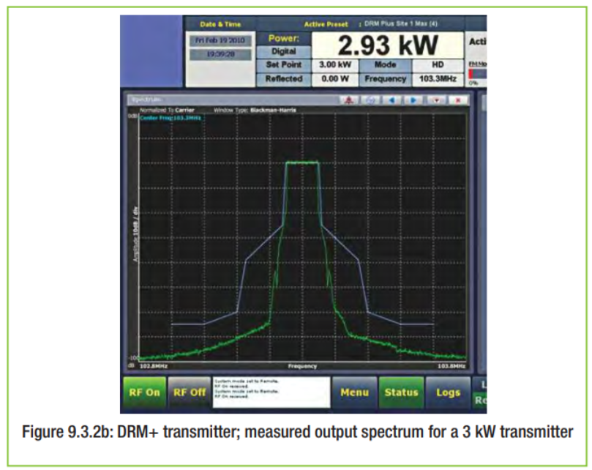Click the 103.8MHz stop frequency label

coord(452,366)
